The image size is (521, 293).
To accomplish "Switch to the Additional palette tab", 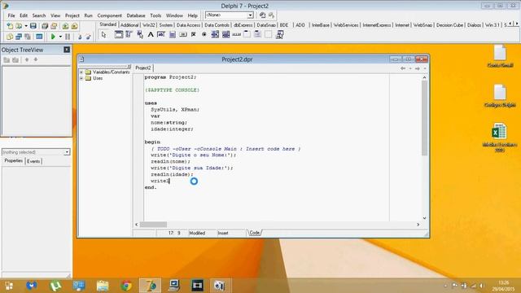I will (x=129, y=25).
